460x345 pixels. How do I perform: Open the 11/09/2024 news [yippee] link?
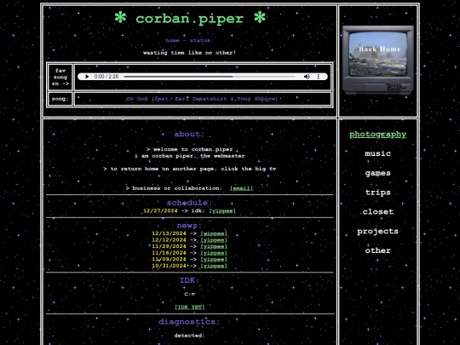pyautogui.click(x=214, y=260)
